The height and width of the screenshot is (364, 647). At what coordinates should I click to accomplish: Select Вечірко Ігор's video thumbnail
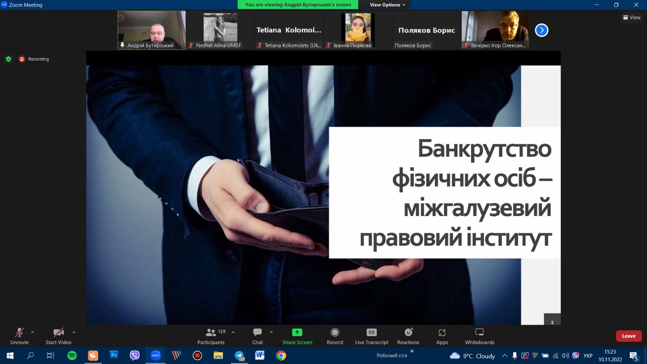tap(495, 30)
